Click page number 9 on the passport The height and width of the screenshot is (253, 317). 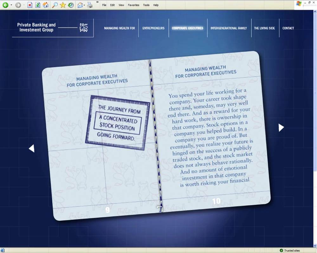[x=107, y=210]
